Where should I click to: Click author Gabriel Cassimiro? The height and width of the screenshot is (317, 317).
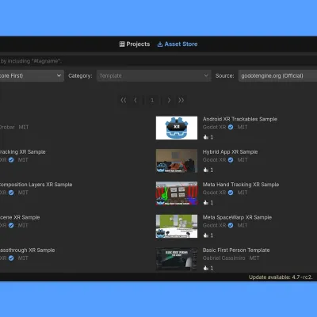click(223, 258)
